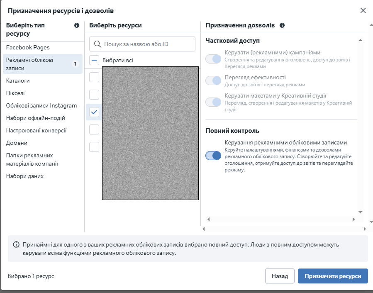The height and width of the screenshot is (293, 373).
Task: Click the search field 'Пошук за назвою або ID'
Action: point(142,44)
